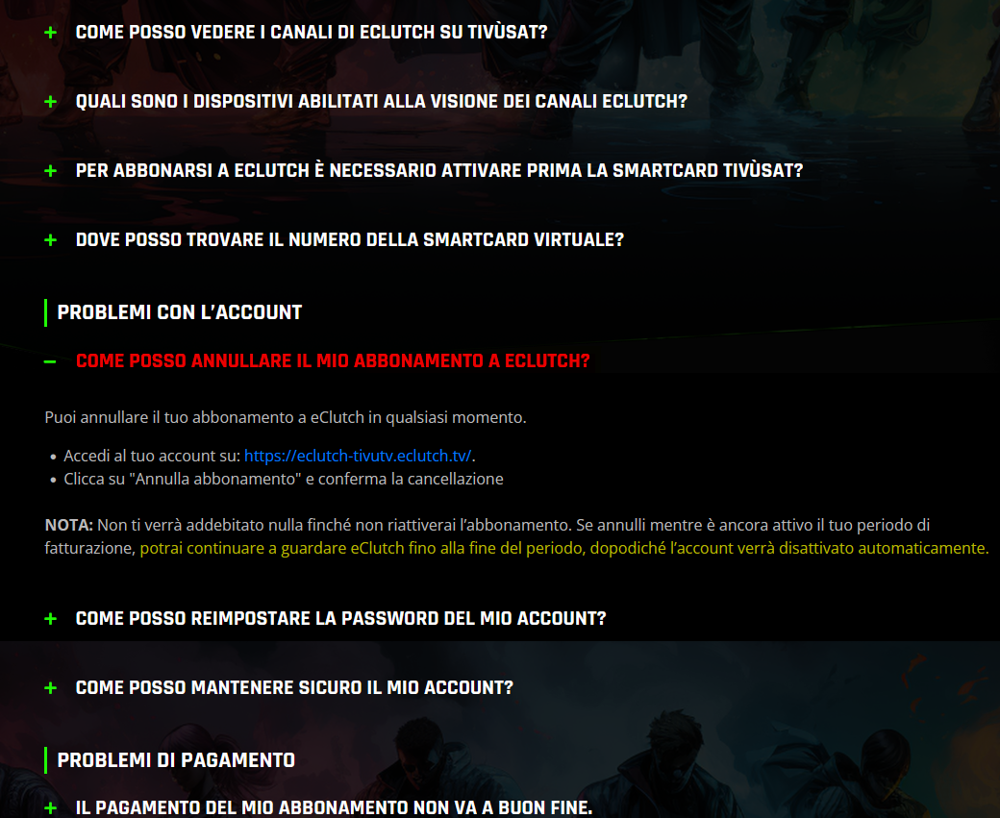
Task: Click plus icon next to smartcard Tivùsat activation question
Action: (50, 171)
